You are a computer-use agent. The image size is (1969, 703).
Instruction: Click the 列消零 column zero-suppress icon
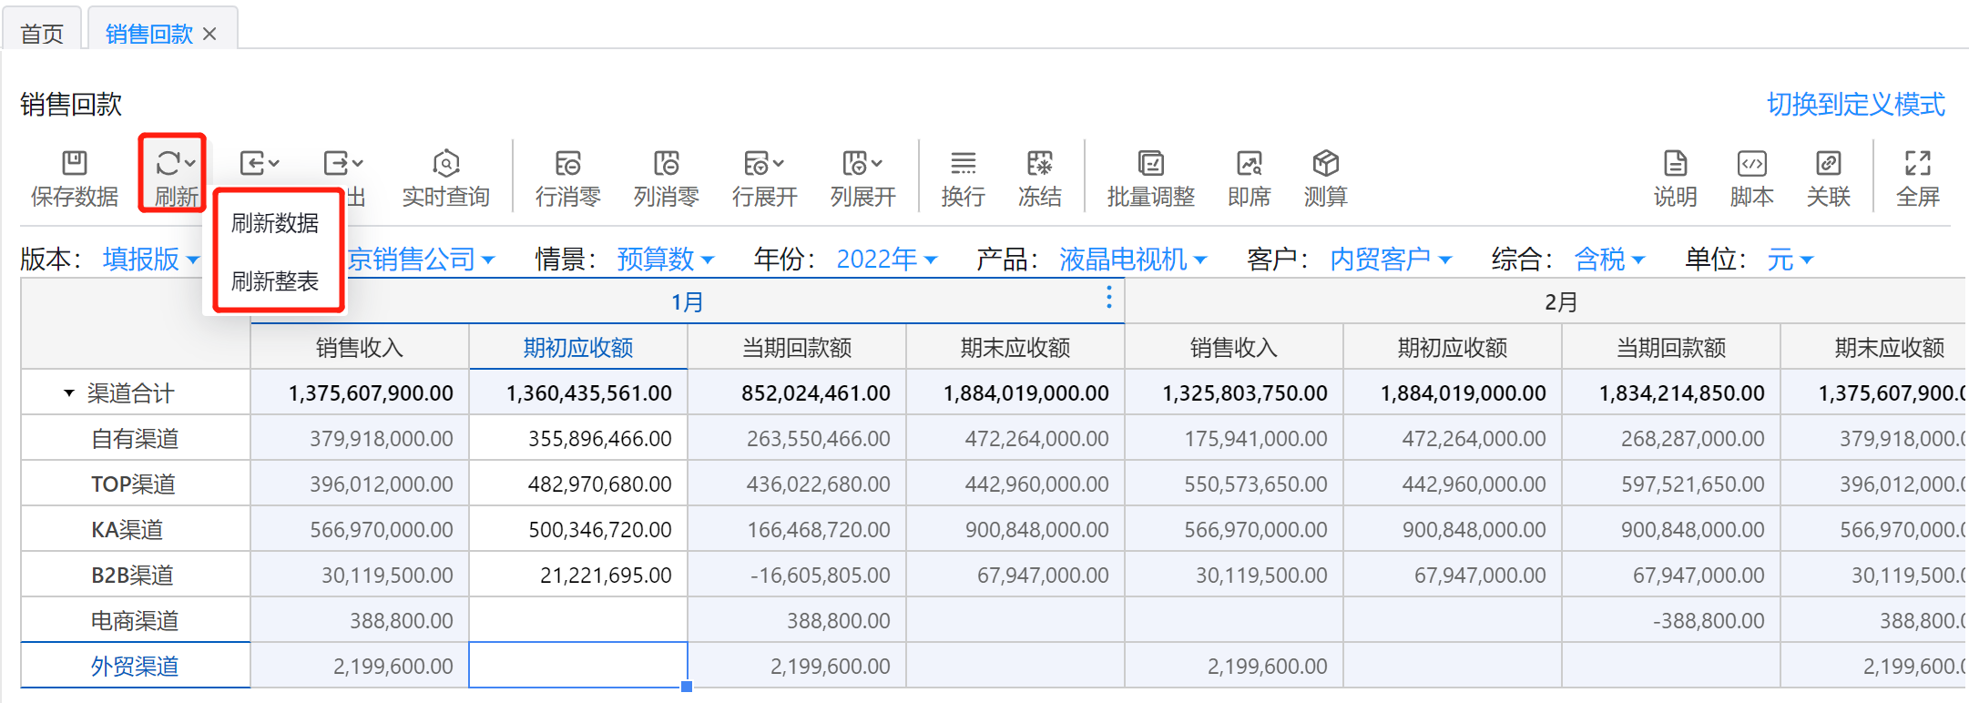point(666,164)
